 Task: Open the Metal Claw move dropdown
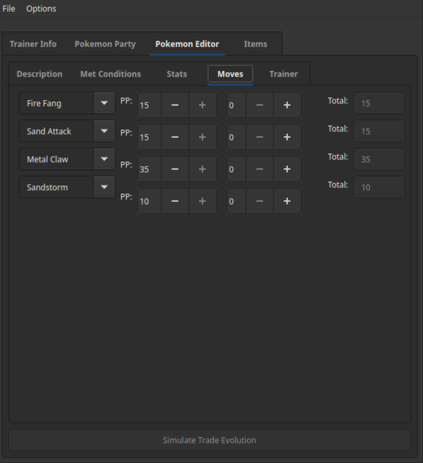point(104,159)
